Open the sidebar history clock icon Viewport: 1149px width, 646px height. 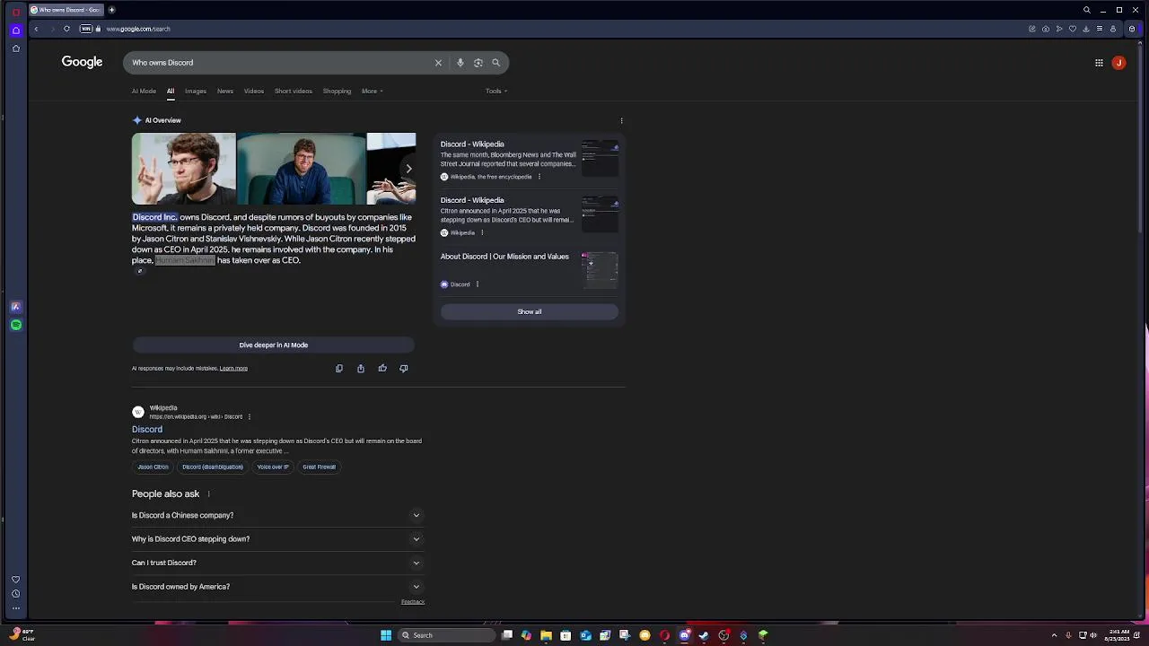[x=16, y=594]
